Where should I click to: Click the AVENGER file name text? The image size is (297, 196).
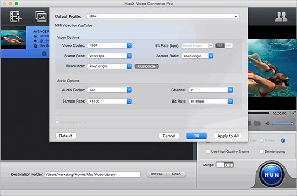[x=41, y=31]
